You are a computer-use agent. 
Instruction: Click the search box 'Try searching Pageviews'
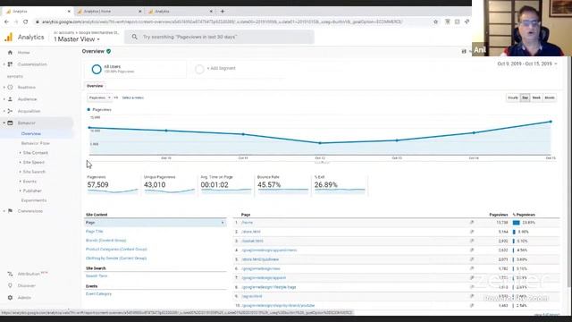pyautogui.click(x=219, y=37)
